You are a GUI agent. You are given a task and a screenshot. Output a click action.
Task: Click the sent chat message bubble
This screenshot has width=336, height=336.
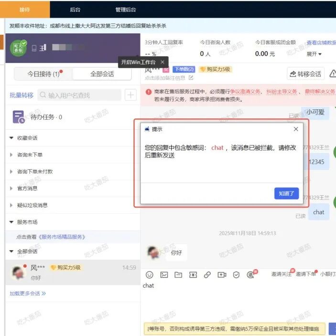[x=319, y=212]
